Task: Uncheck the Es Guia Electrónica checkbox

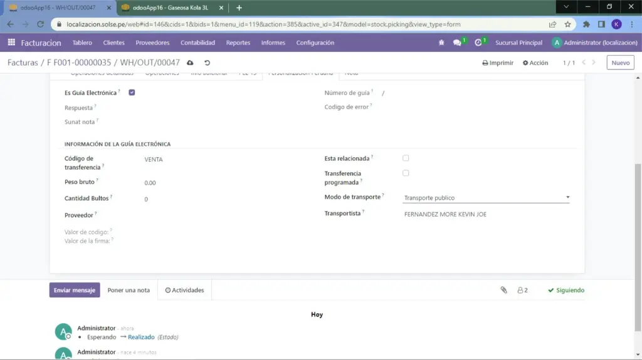Action: point(132,93)
